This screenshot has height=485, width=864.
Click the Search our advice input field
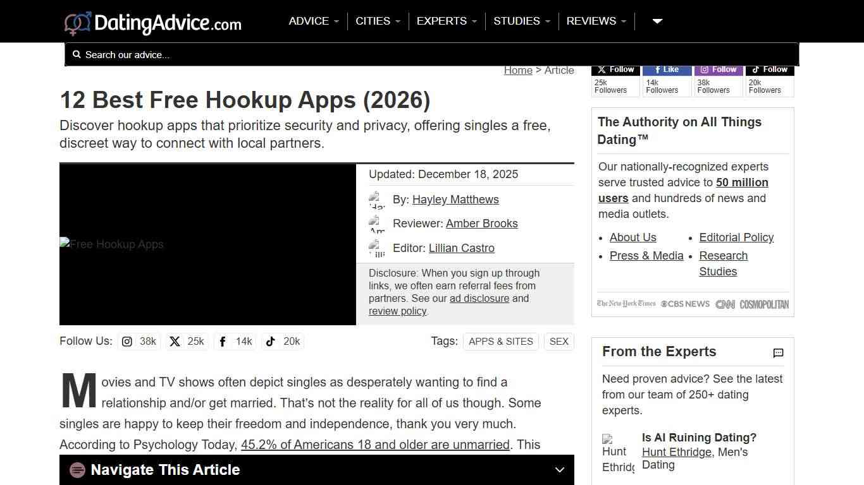(253, 54)
